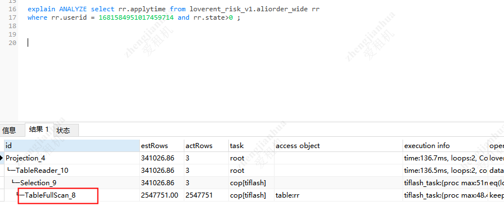The image size is (504, 219).
Task: Click the id column header
Action: coord(72,146)
